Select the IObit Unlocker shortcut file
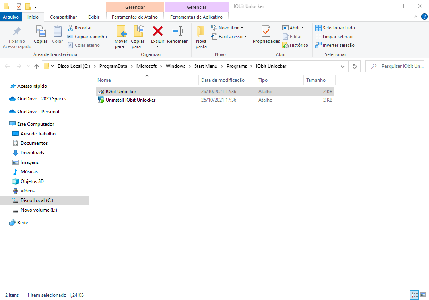 (x=215, y=91)
